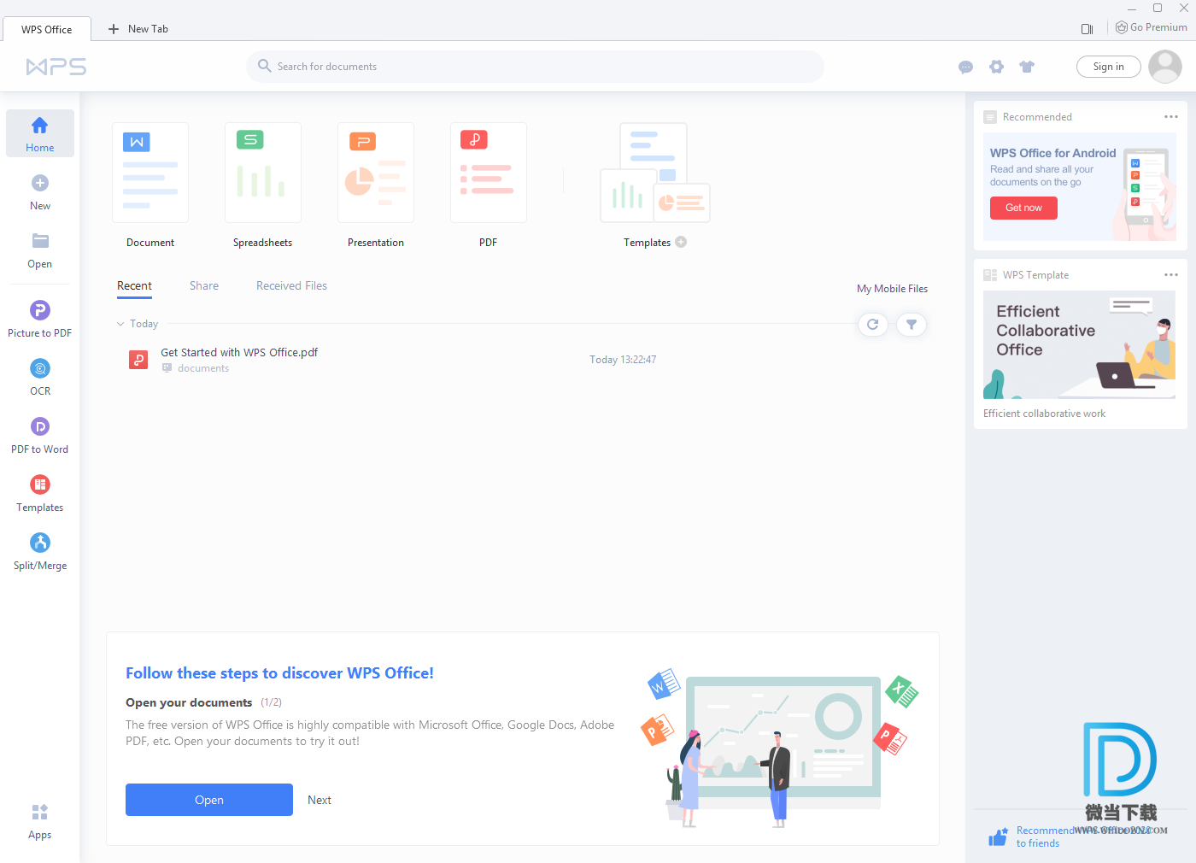Click Go Premium

point(1151,27)
